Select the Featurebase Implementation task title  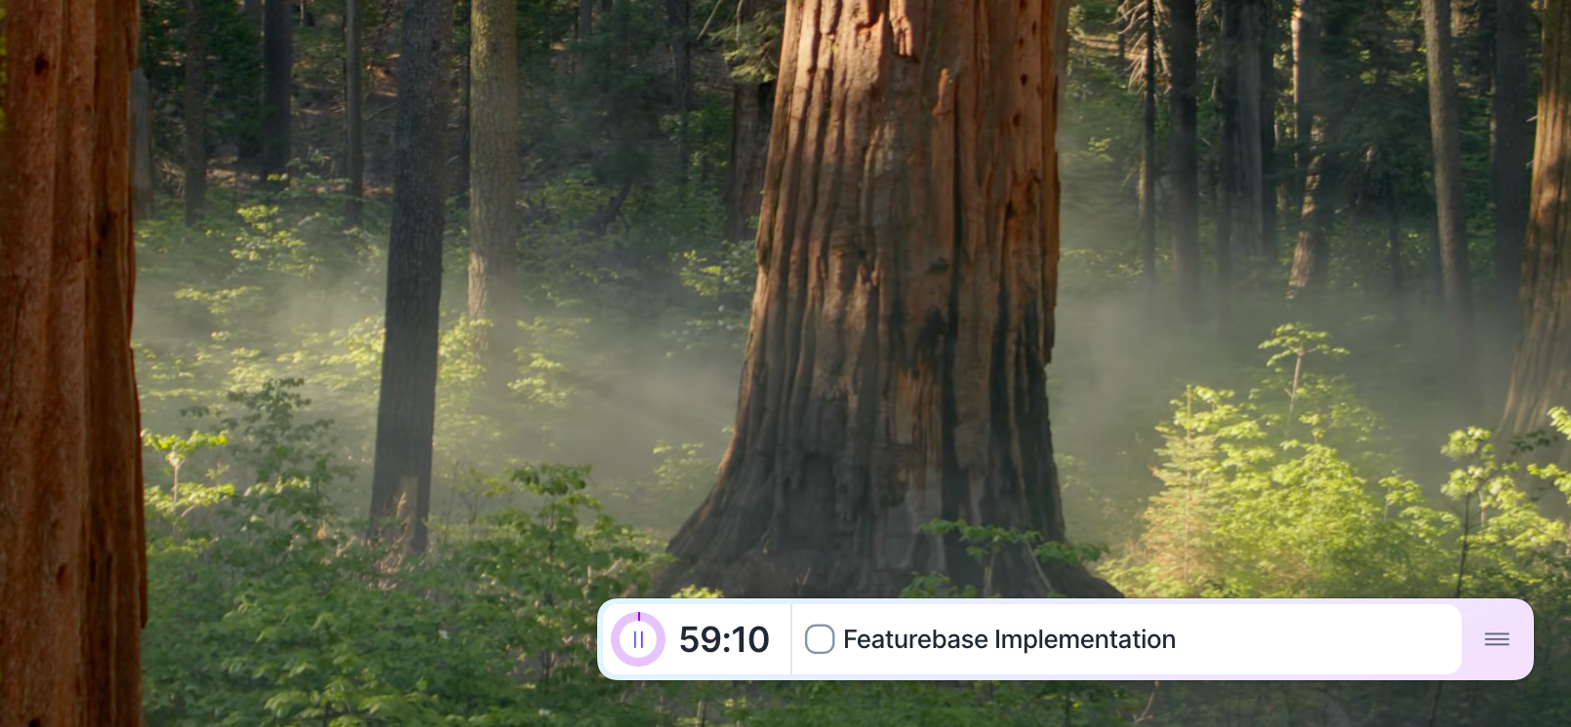pos(1009,639)
